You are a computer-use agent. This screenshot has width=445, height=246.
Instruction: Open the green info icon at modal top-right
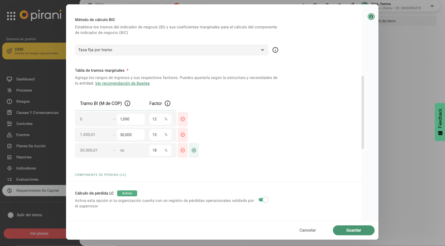tap(371, 17)
